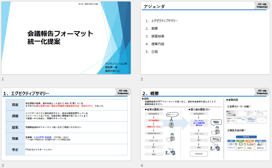Click the dashed 時間短縮 box
This screenshot has height=168, width=272.
point(199,154)
